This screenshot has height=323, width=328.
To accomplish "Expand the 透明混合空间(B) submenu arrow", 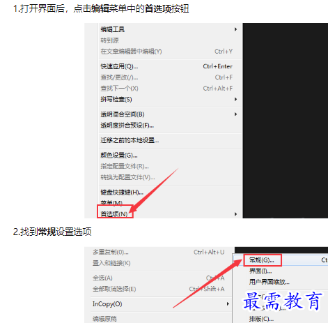I will [x=235, y=114].
